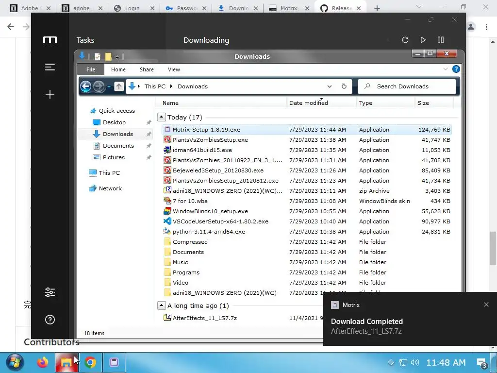The image size is (497, 373).
Task: Open Customize Quick Access Toolbar dropdown
Action: pos(117,57)
